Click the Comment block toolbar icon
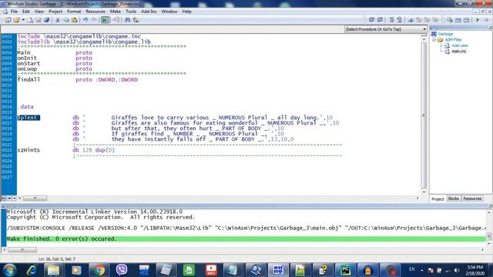 coord(391,20)
